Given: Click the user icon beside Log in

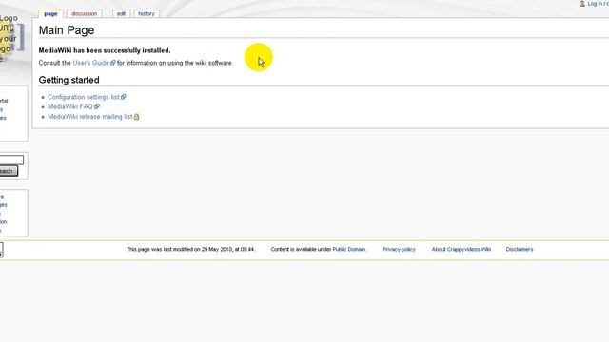Looking at the screenshot, I should coord(581,4).
